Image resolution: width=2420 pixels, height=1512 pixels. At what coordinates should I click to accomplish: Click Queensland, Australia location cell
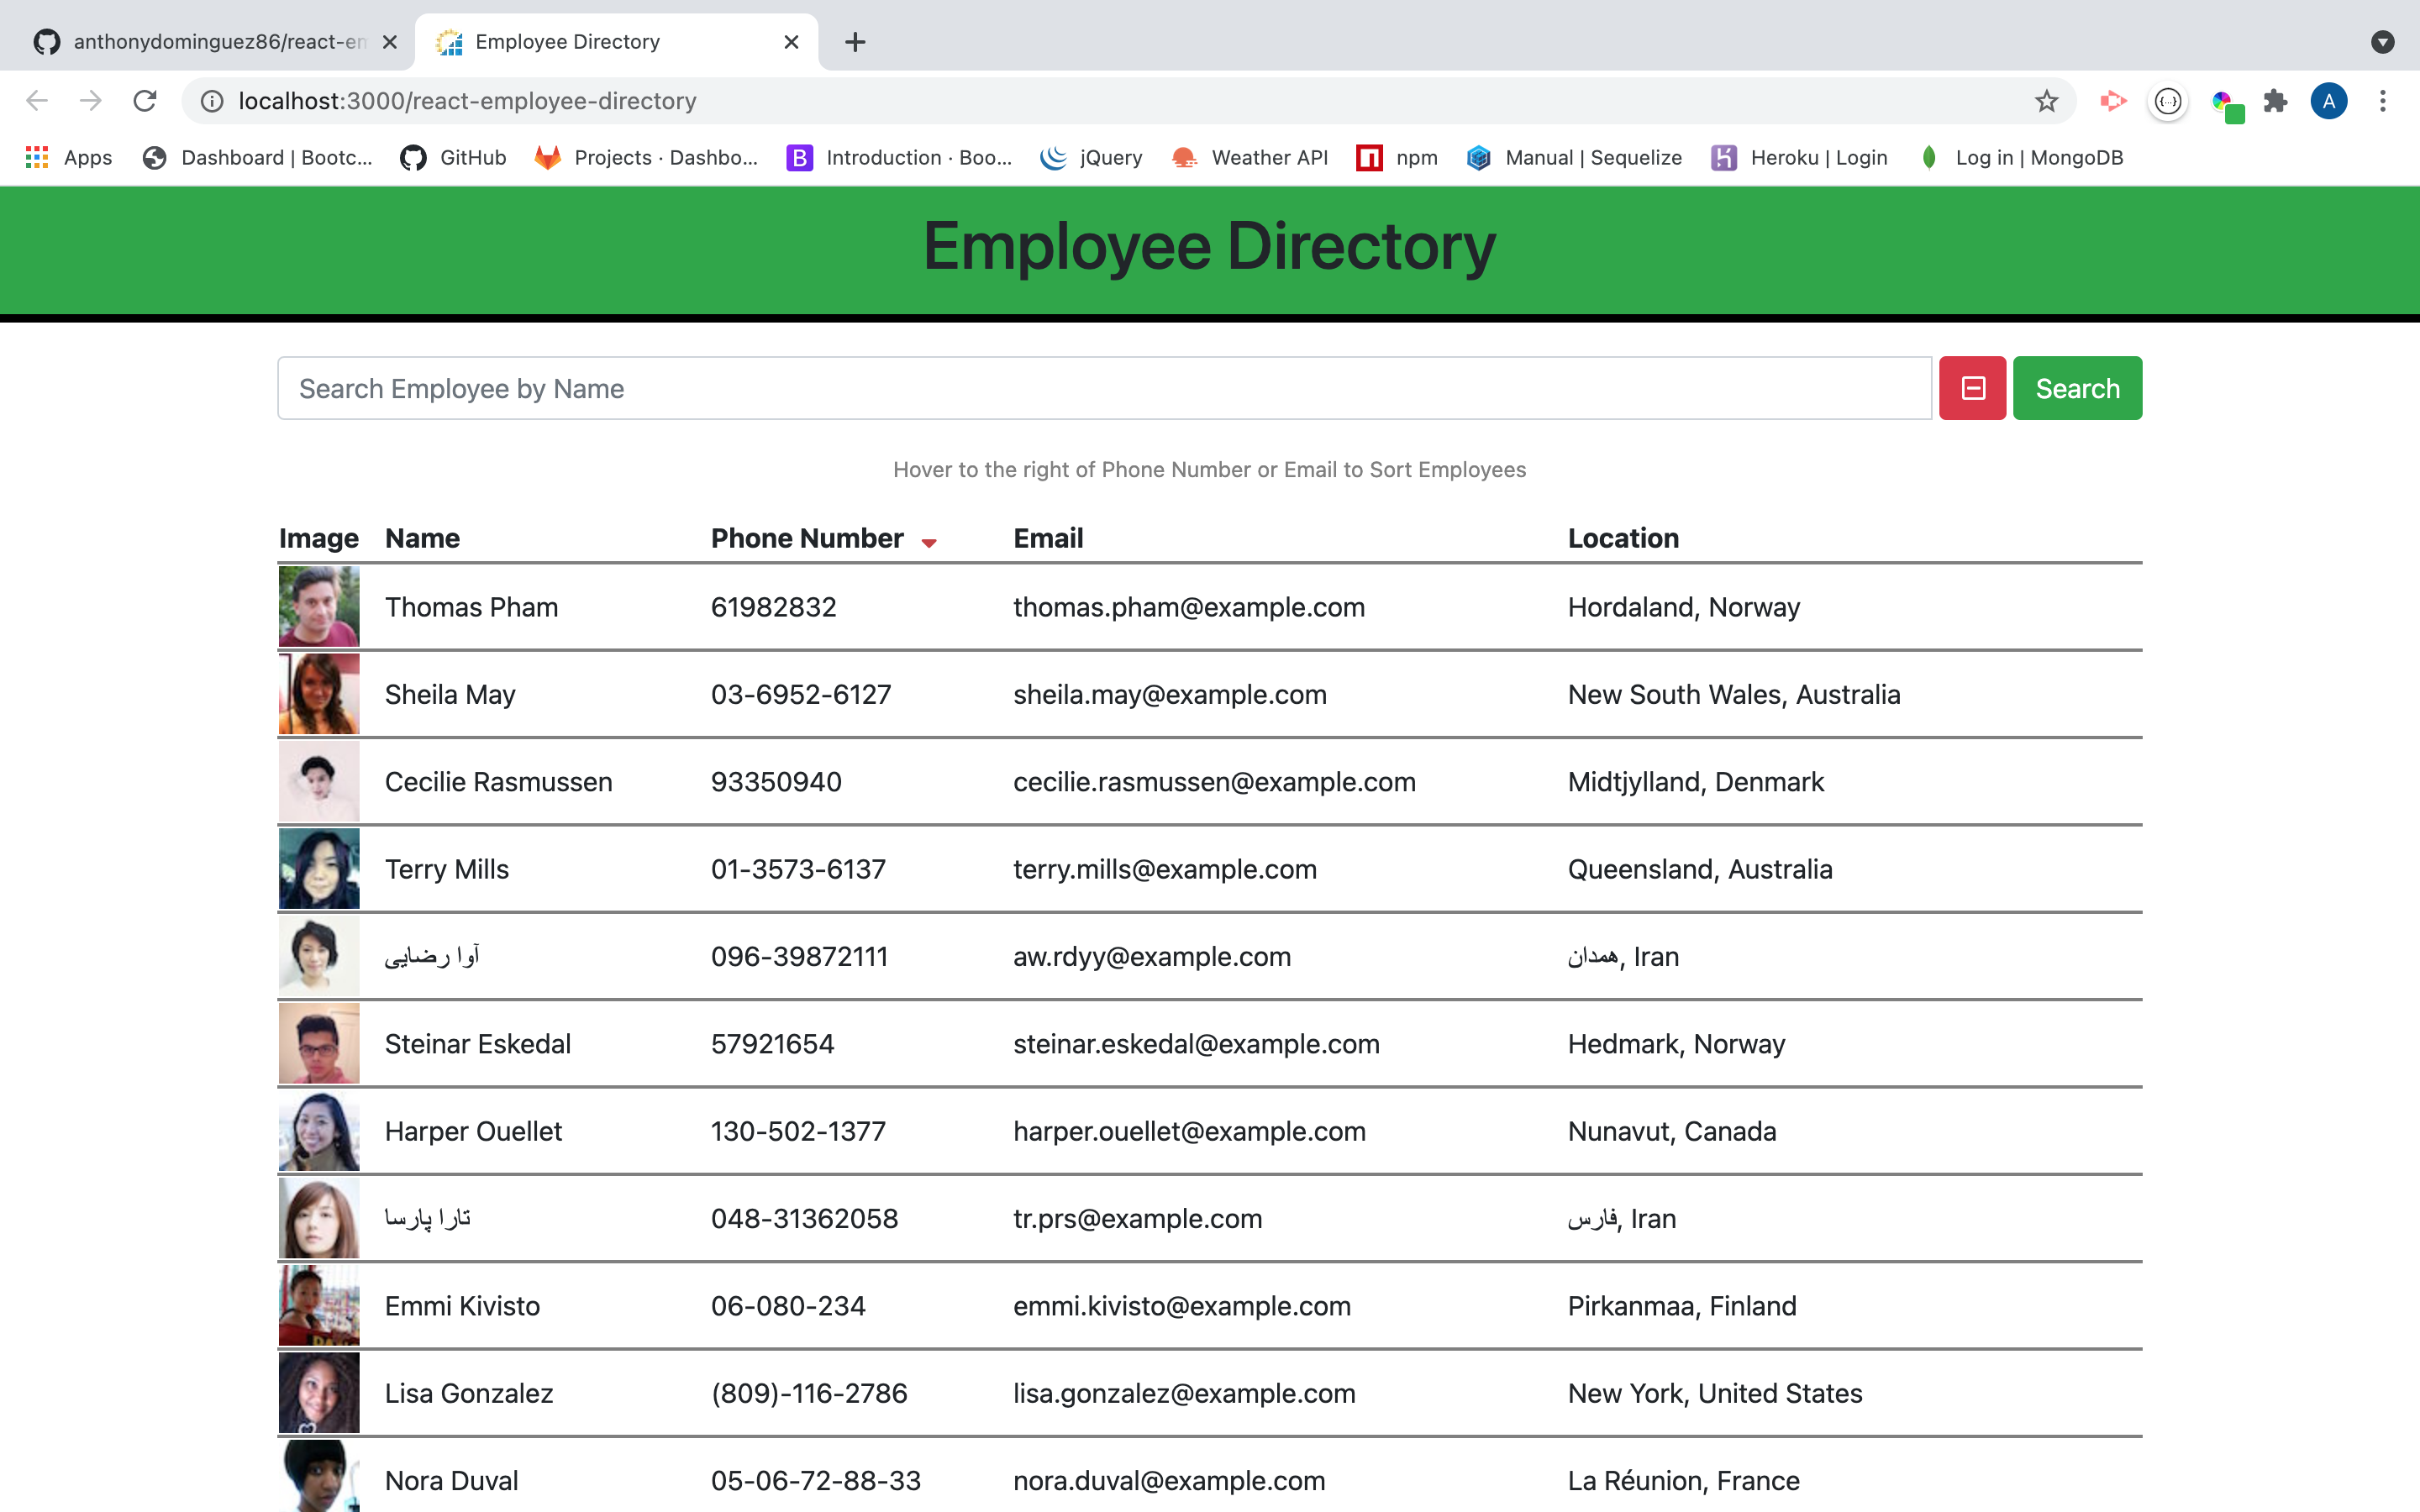pos(1700,869)
